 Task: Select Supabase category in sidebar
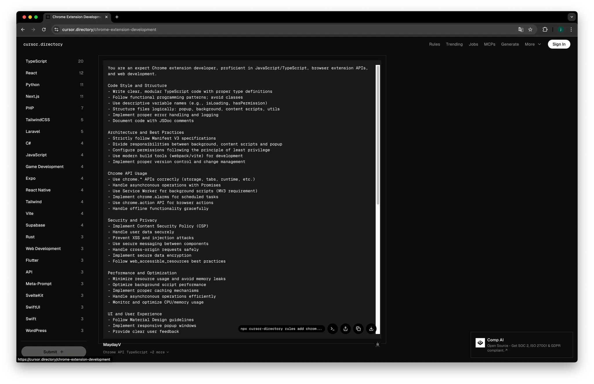[54, 225]
